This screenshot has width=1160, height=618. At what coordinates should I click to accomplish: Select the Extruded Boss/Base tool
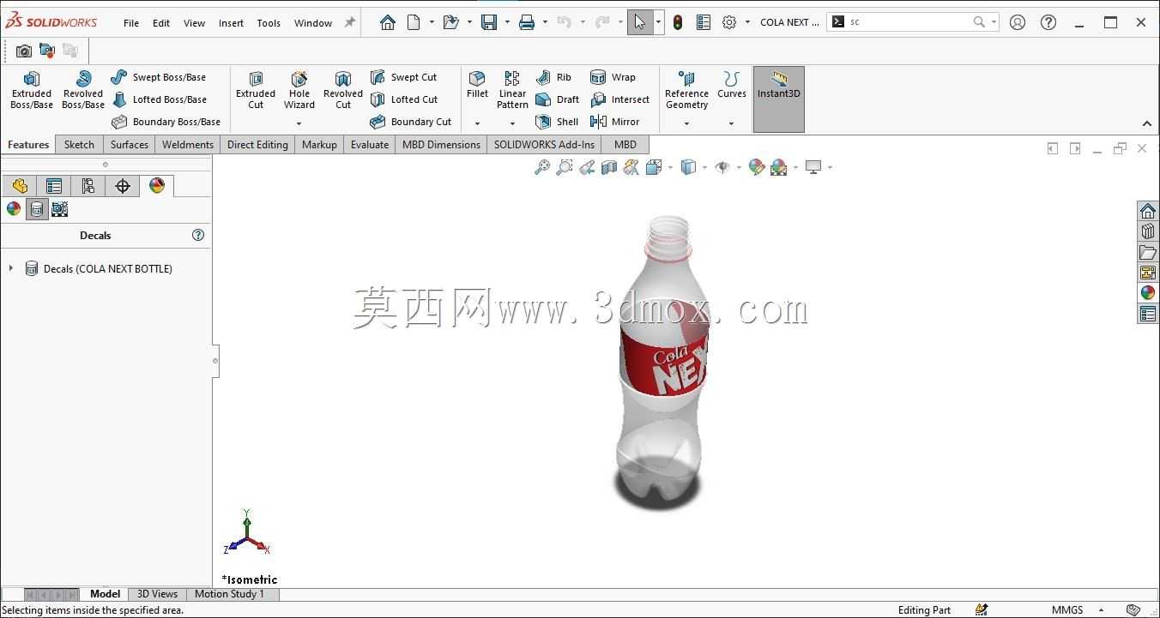[x=32, y=90]
